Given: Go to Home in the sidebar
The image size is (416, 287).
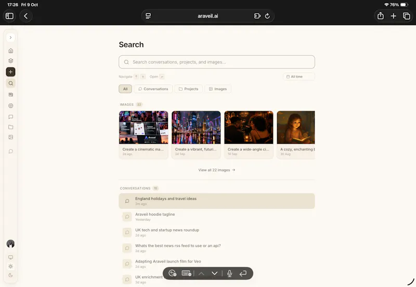Looking at the screenshot, I should click(x=10, y=51).
